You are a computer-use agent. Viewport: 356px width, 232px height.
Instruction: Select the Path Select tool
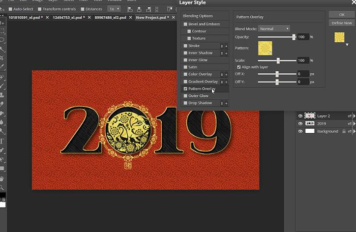2,159
